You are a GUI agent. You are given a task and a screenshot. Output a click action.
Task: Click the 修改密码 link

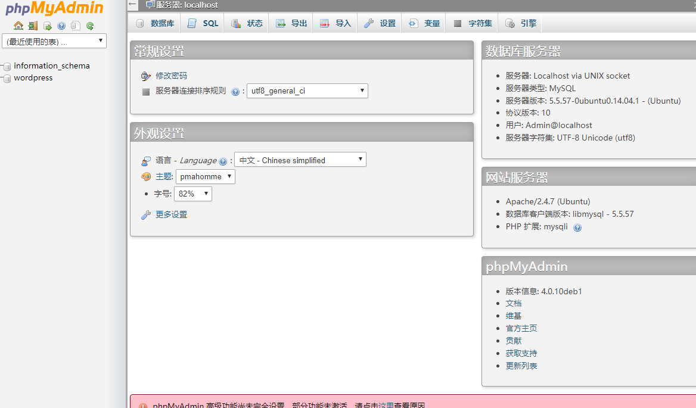click(x=172, y=76)
